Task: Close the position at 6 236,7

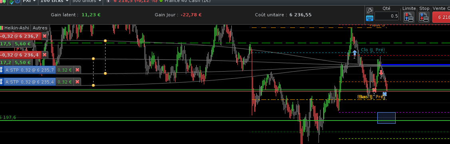Action: point(44,36)
